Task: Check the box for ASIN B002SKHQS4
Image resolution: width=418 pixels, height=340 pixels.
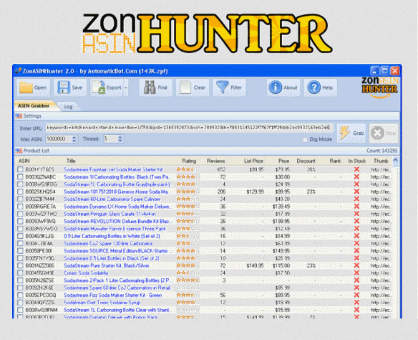Action: [x=20, y=192]
